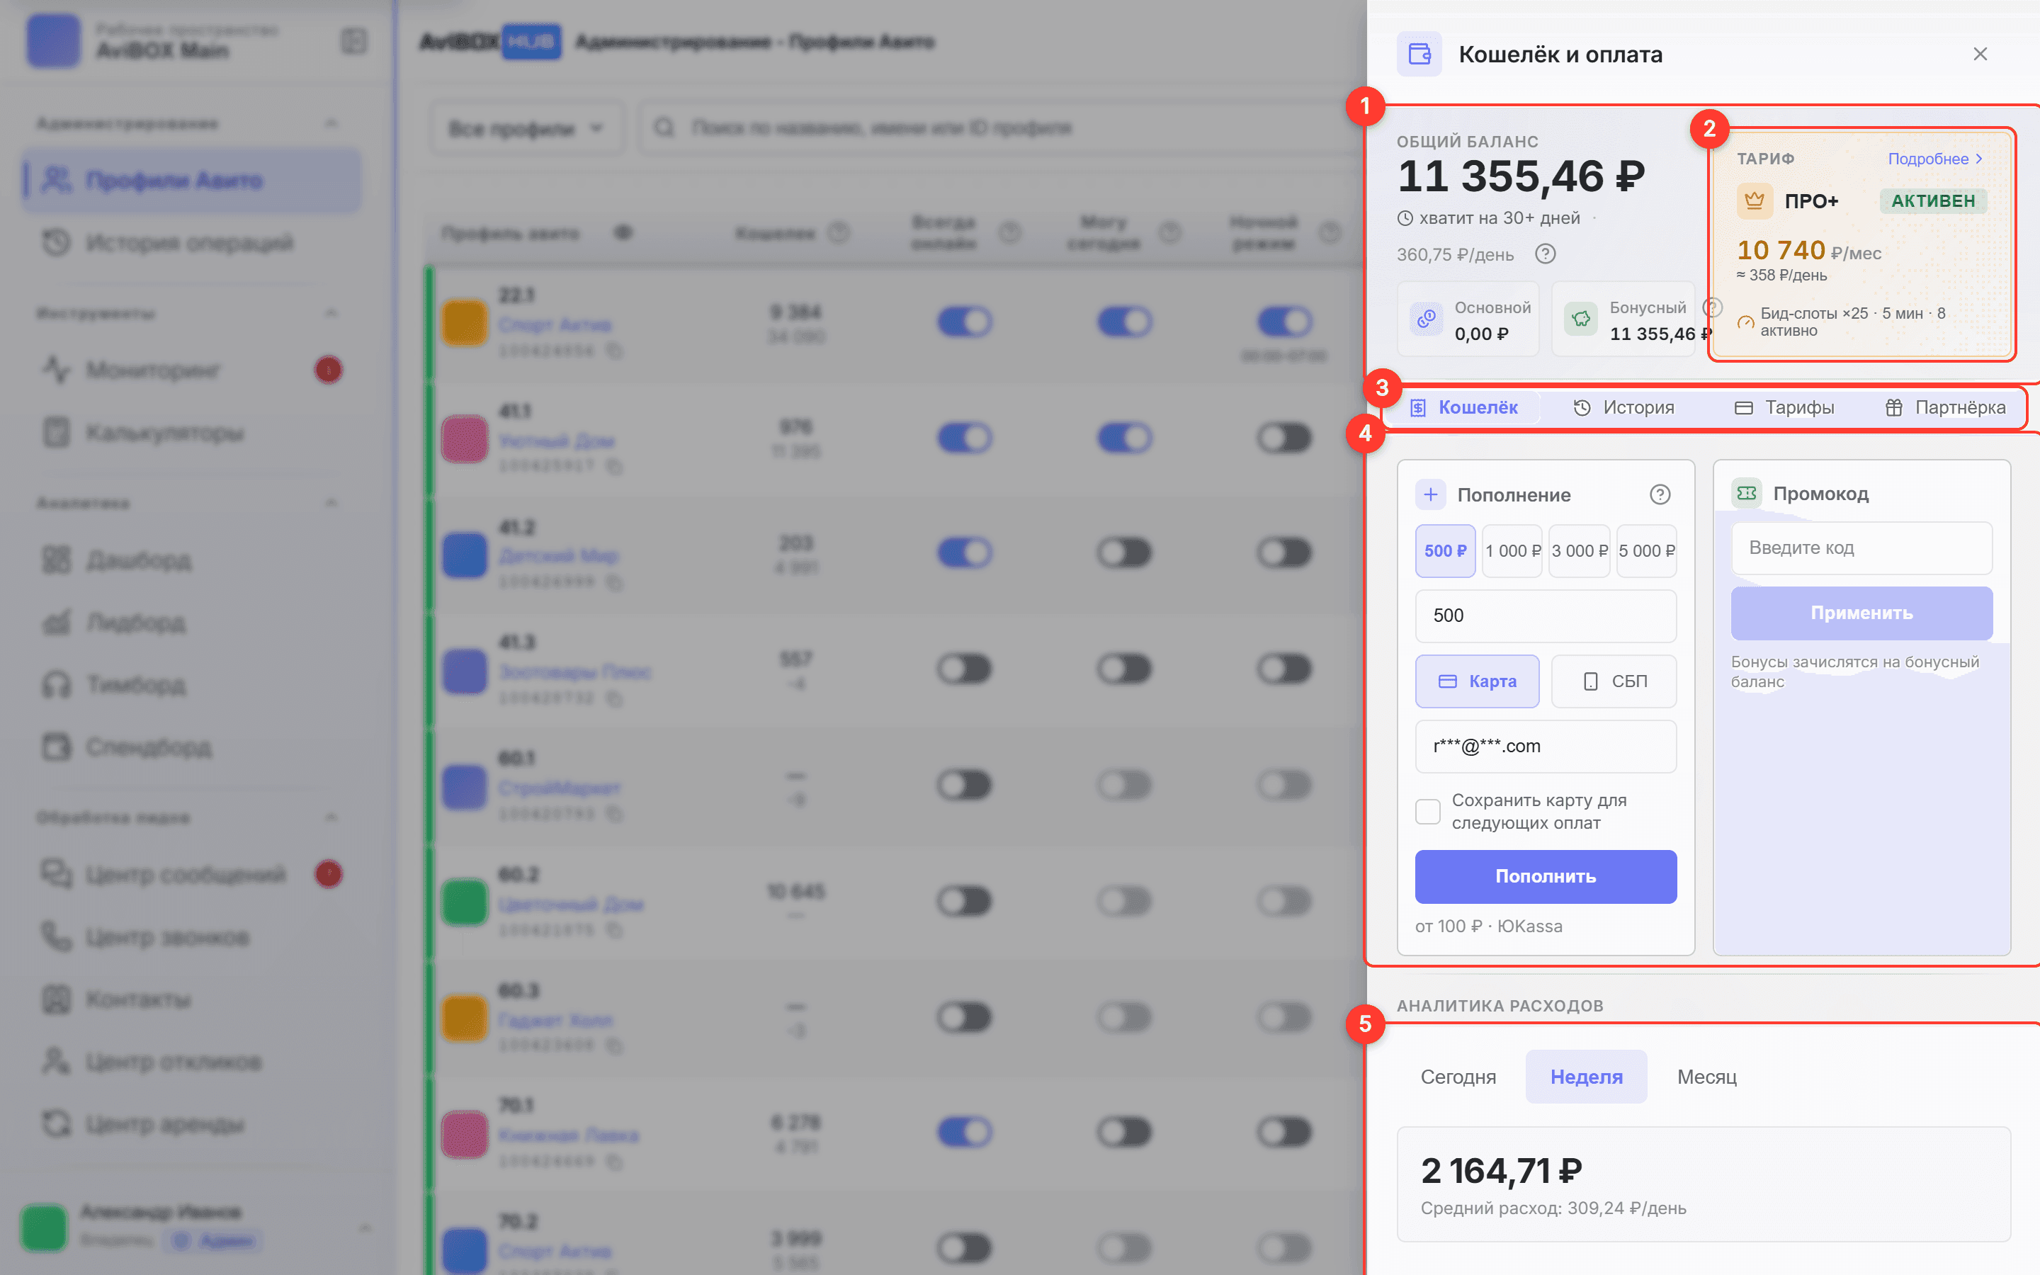The image size is (2040, 1275).
Task: Choose the Карта payment method
Action: tap(1478, 681)
